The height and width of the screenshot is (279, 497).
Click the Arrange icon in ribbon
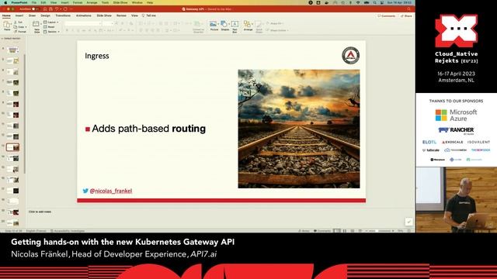tap(247, 24)
